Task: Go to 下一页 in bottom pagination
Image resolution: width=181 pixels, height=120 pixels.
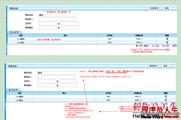Action: (x=164, y=103)
